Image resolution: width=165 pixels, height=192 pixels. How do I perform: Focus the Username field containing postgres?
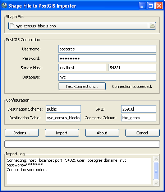107,49
